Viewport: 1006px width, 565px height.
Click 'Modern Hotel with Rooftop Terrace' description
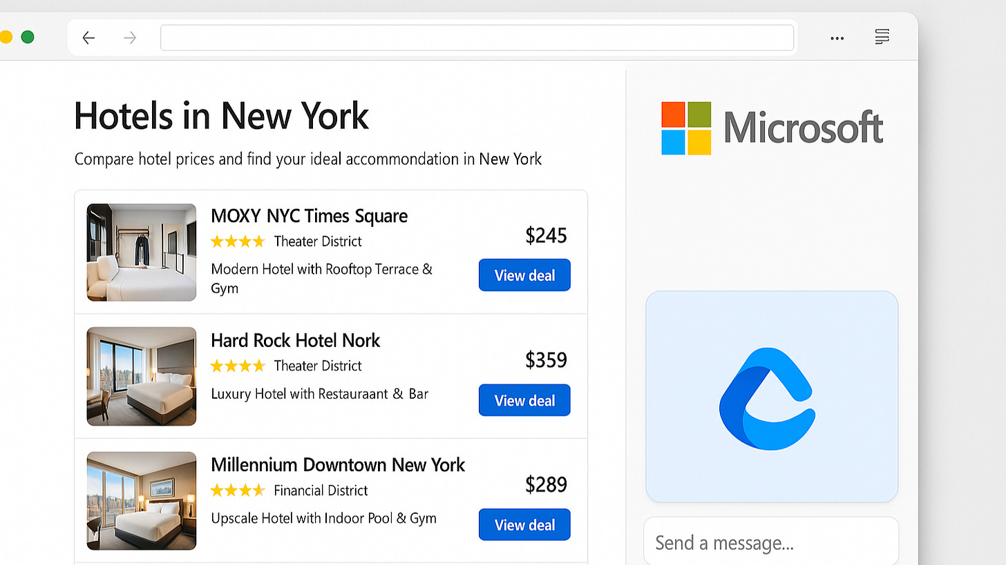[321, 278]
